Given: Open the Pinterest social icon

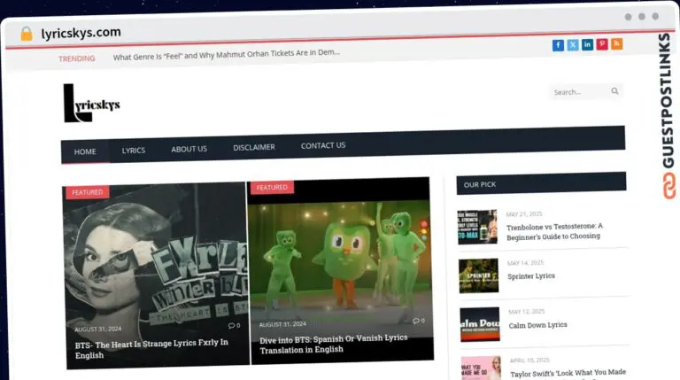Looking at the screenshot, I should (602, 44).
